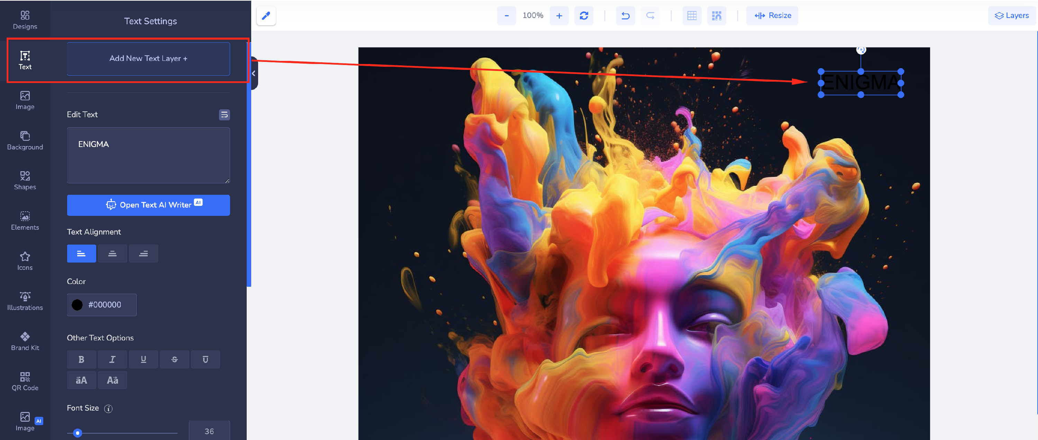This screenshot has height=440, width=1038.
Task: Collapse the Text Settings side panel
Action: (x=254, y=73)
